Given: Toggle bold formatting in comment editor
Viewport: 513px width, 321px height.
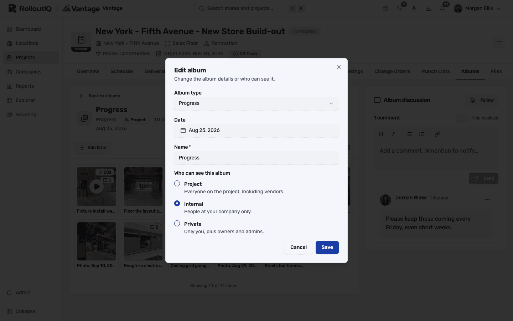Looking at the screenshot, I should [381, 134].
